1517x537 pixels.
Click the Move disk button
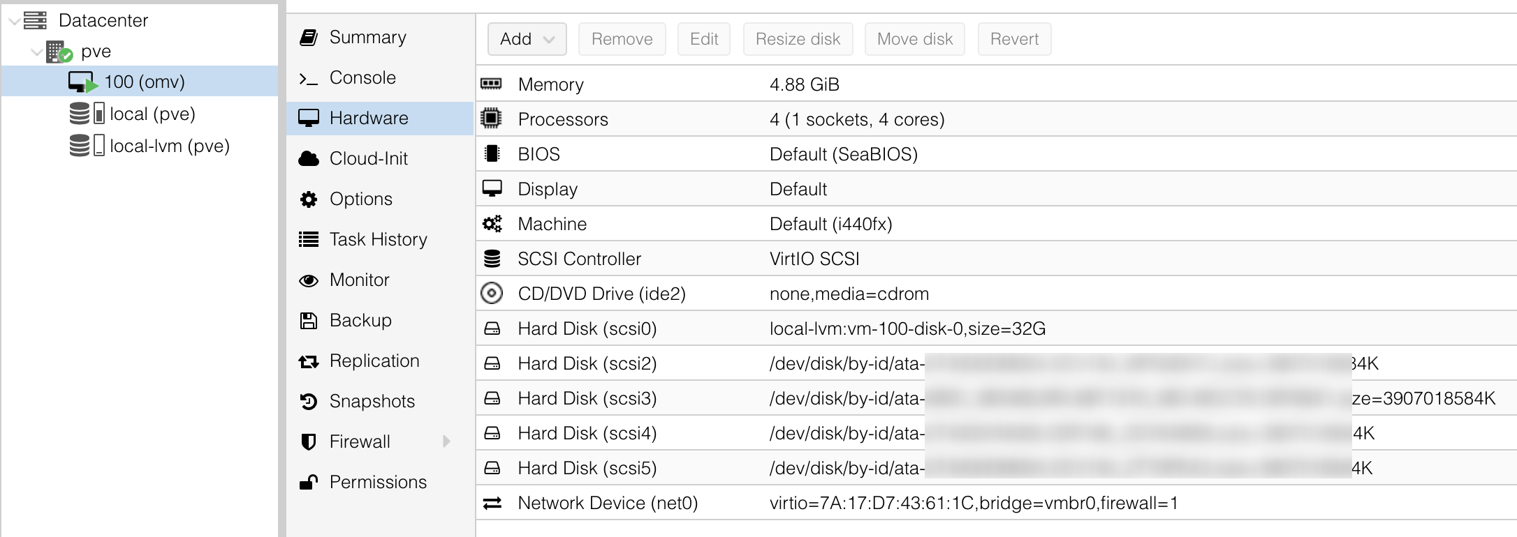[914, 39]
